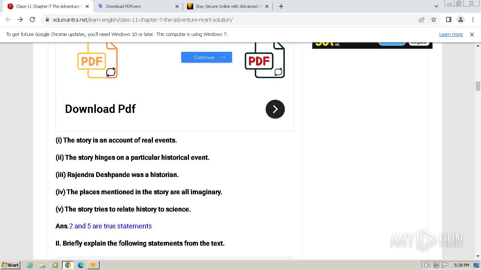Viewport: 481px width, 270px height.
Task: Click answer '2 and 5 are true statements'
Action: (110, 226)
